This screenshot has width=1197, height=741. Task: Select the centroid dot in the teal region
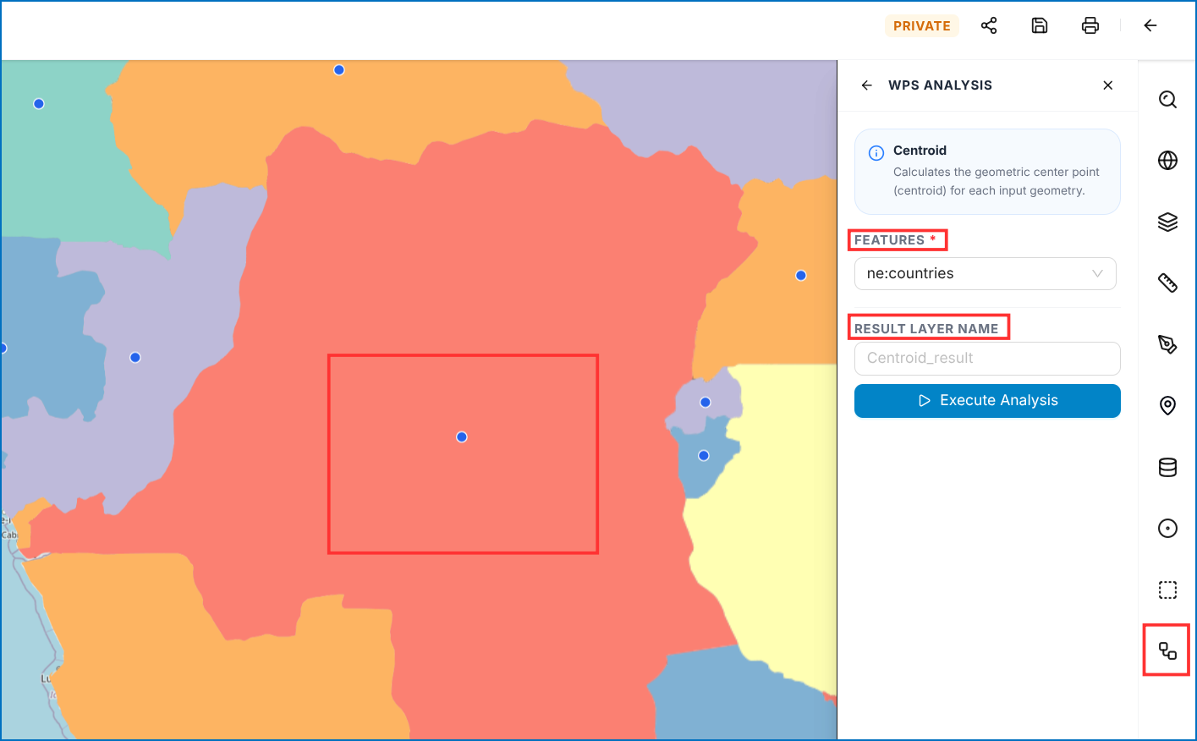coord(39,104)
